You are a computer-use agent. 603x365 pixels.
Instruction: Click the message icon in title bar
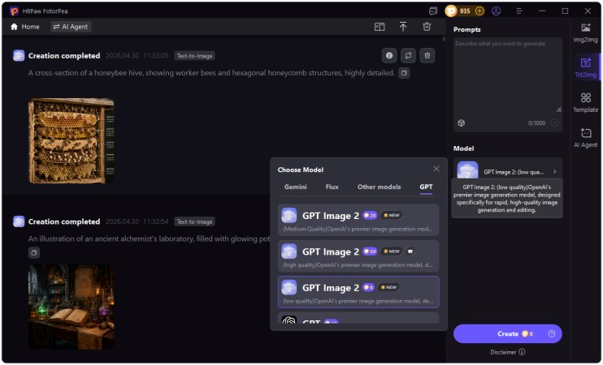[x=433, y=11]
